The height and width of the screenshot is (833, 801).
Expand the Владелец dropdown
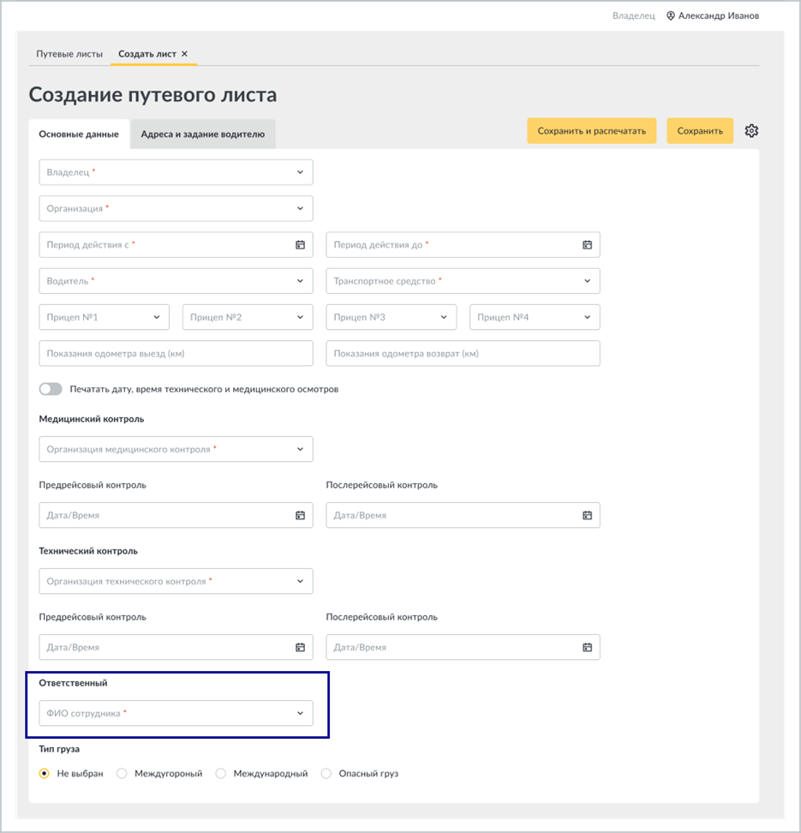pyautogui.click(x=176, y=172)
